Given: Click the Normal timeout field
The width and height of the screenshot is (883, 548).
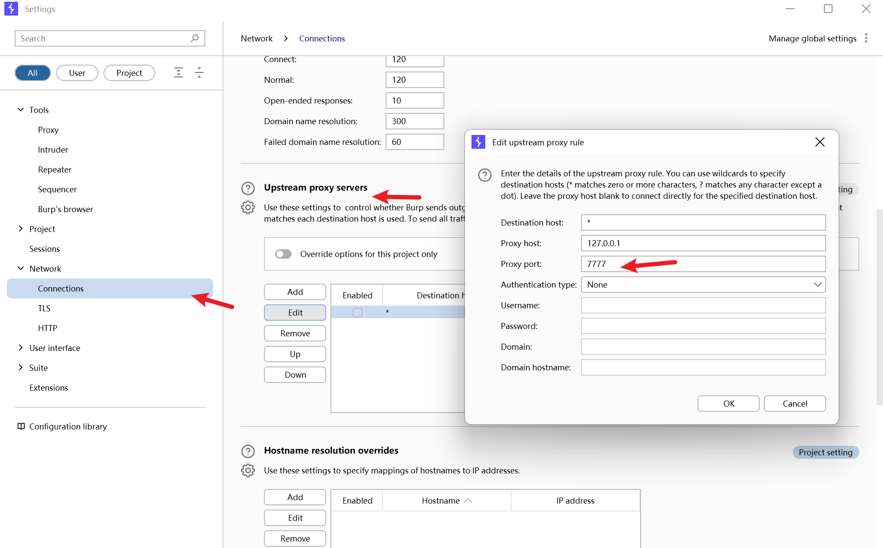Looking at the screenshot, I should point(415,80).
